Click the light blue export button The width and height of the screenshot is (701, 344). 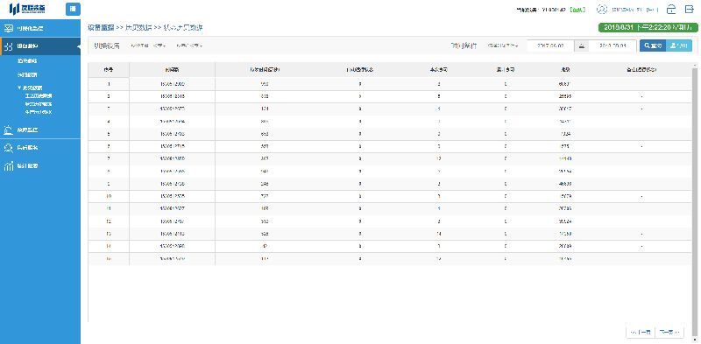click(679, 46)
